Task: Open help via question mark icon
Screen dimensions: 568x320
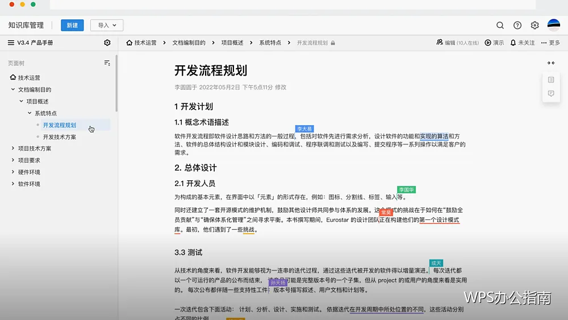Action: tap(517, 25)
